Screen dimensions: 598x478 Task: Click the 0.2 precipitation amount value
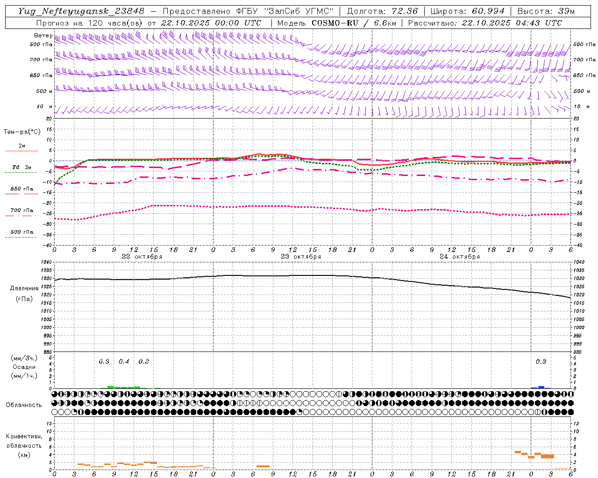tap(144, 362)
